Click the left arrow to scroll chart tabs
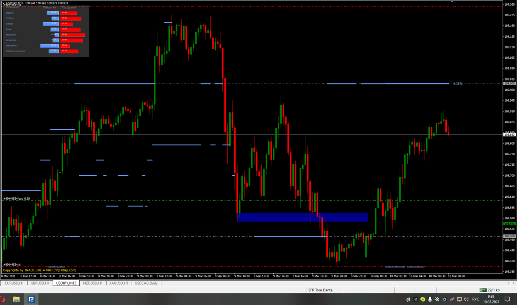 click(x=508, y=283)
